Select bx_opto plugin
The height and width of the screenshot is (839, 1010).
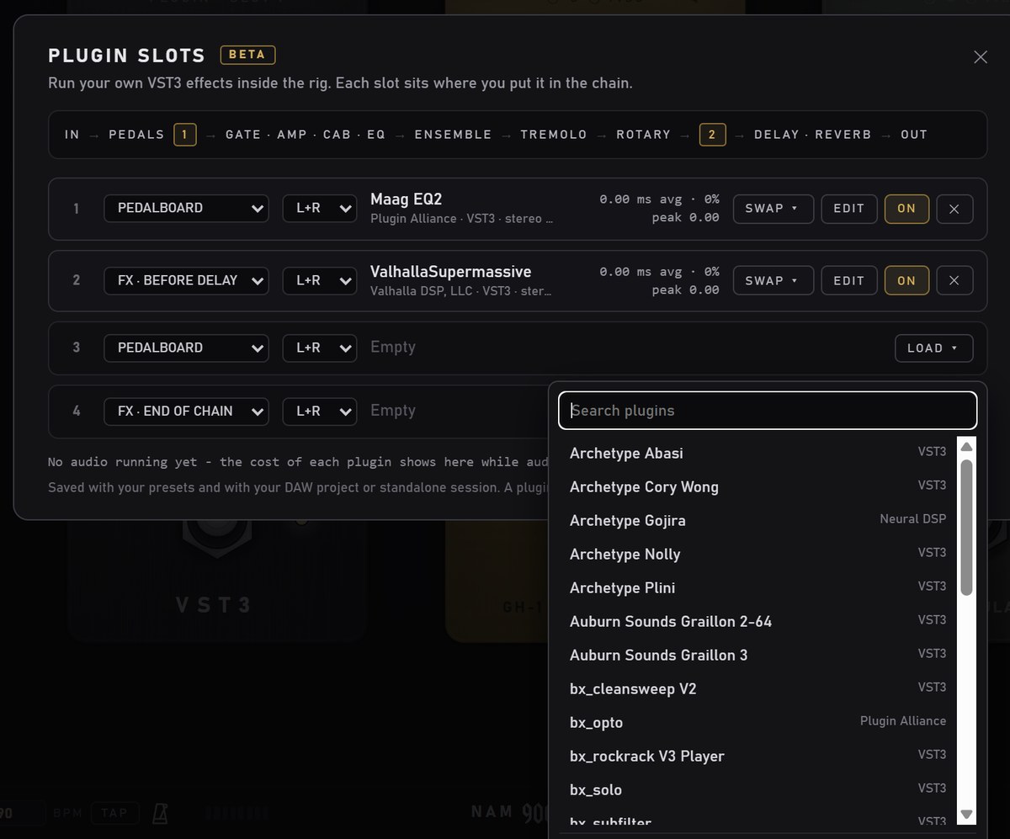click(x=757, y=723)
